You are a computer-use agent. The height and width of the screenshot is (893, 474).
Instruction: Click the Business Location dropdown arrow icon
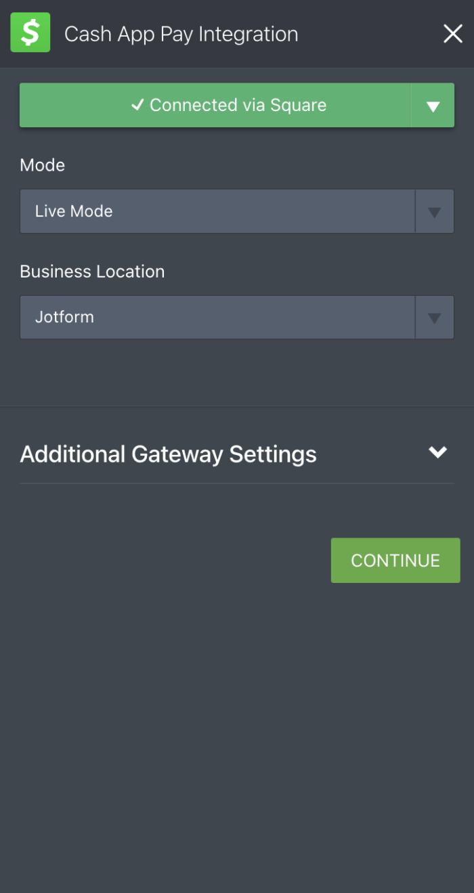click(x=433, y=317)
